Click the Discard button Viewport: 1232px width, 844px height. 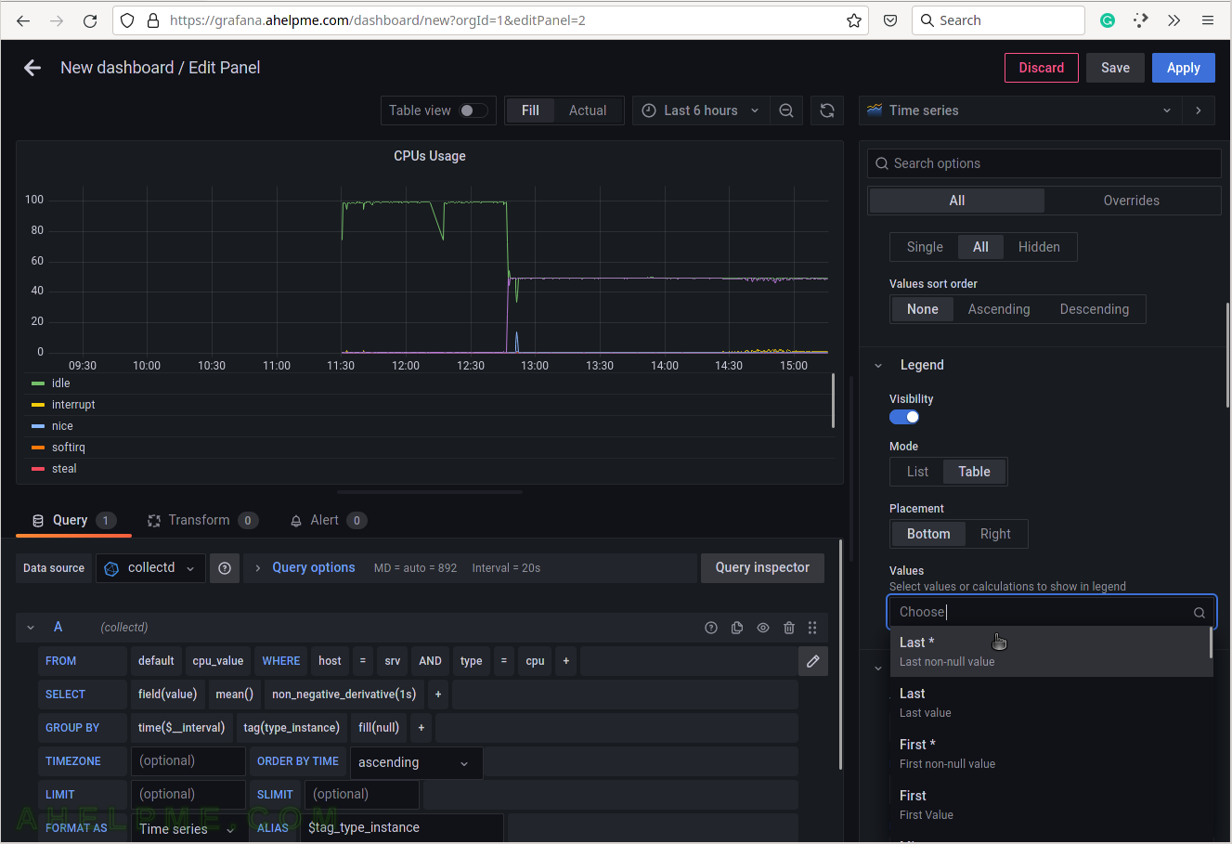1042,68
